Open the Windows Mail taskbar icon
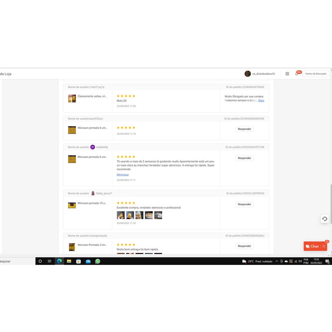This screenshot has width=332, height=332. click(88, 261)
